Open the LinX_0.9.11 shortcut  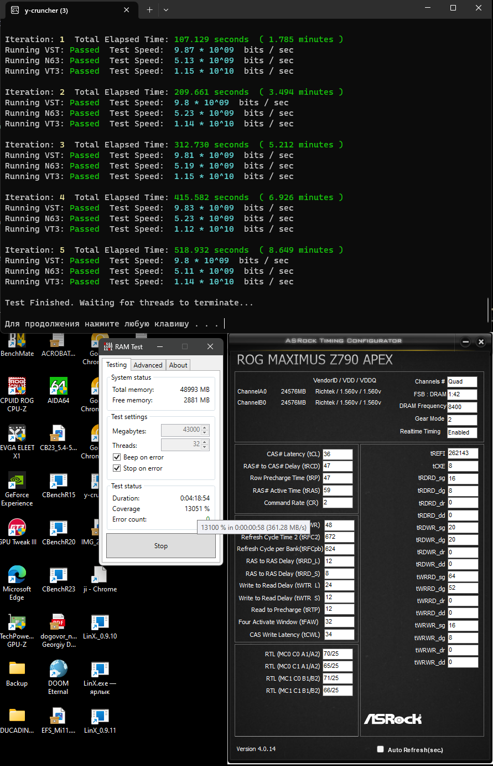[x=100, y=721]
